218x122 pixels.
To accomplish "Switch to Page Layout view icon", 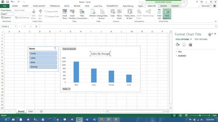I will click(x=180, y=115).
